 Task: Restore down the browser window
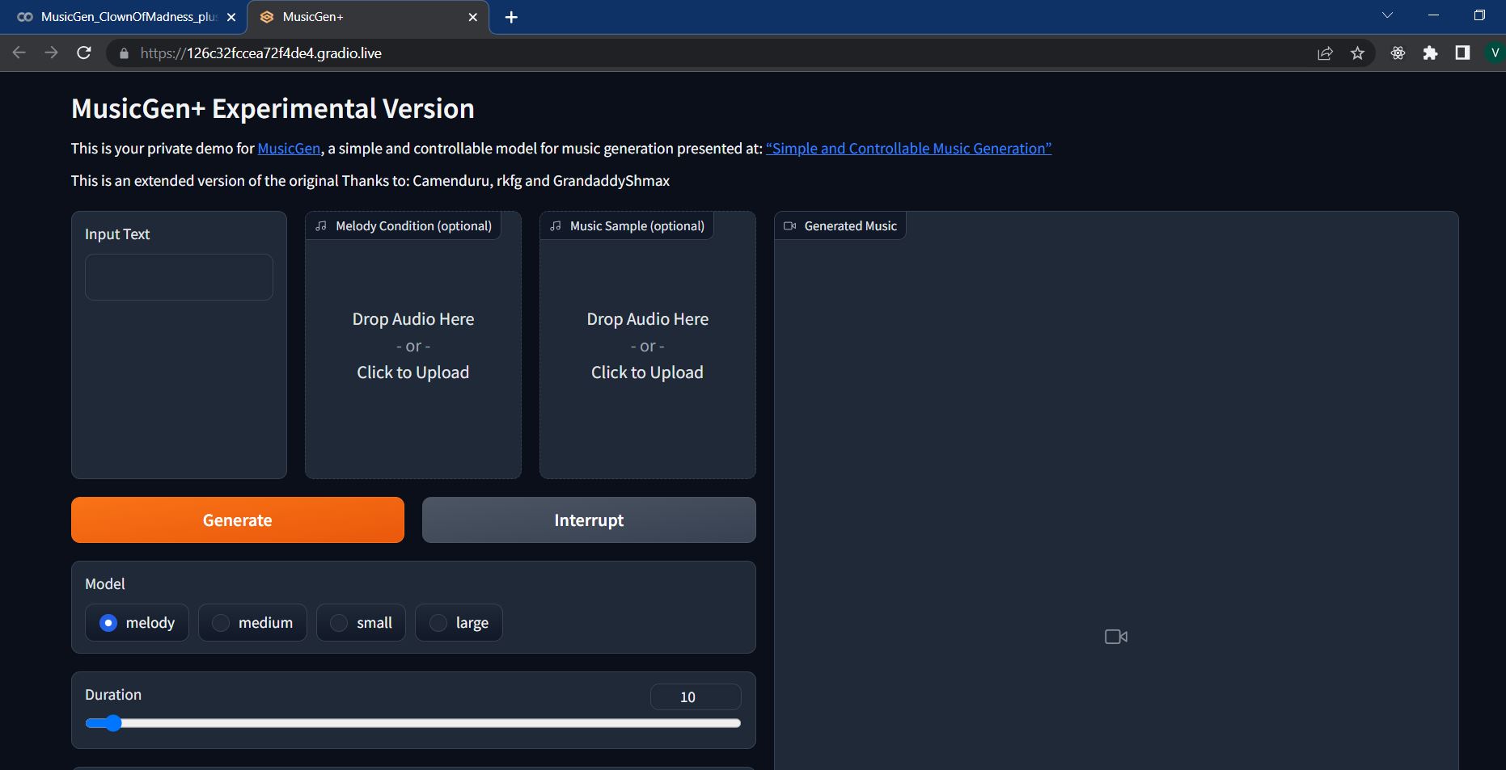(x=1479, y=15)
